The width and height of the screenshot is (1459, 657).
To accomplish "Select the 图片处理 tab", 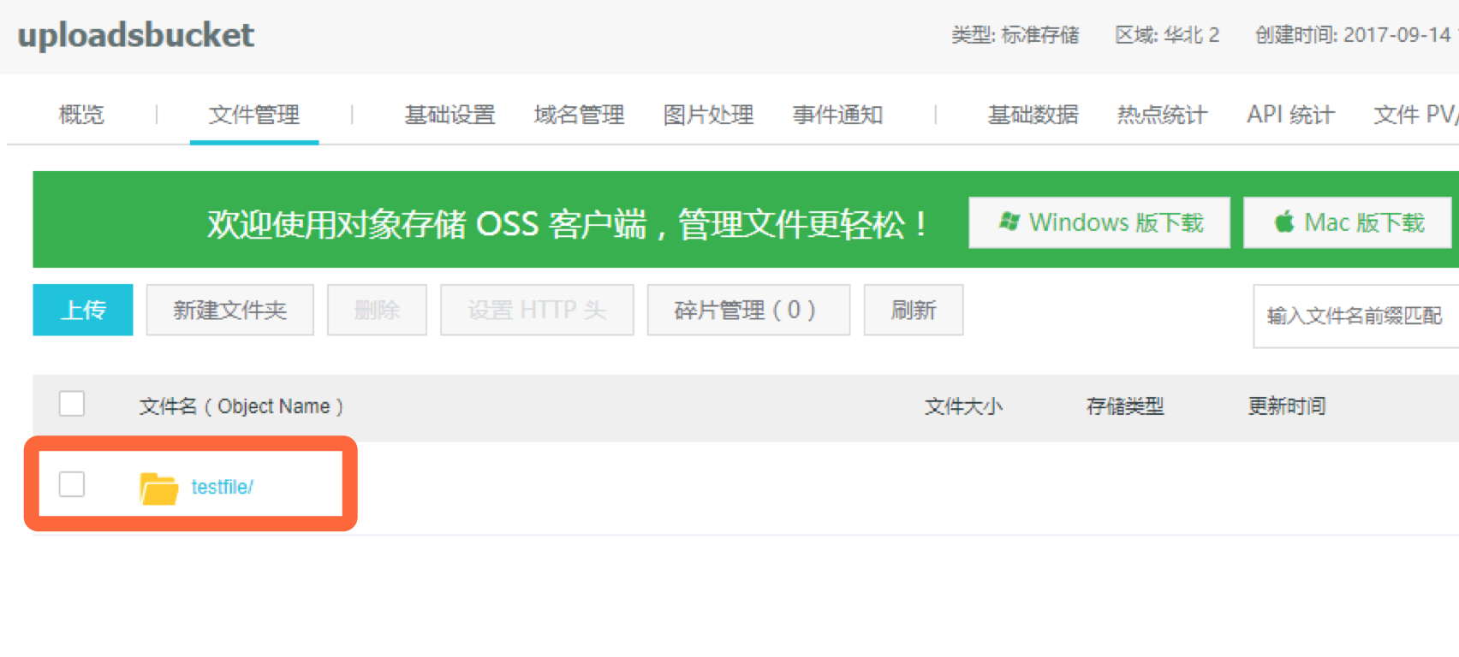I will click(708, 115).
